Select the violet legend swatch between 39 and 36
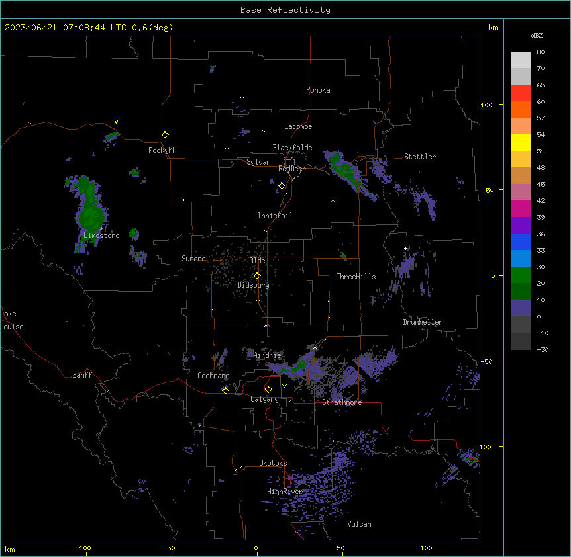The height and width of the screenshot is (557, 571). [521, 226]
